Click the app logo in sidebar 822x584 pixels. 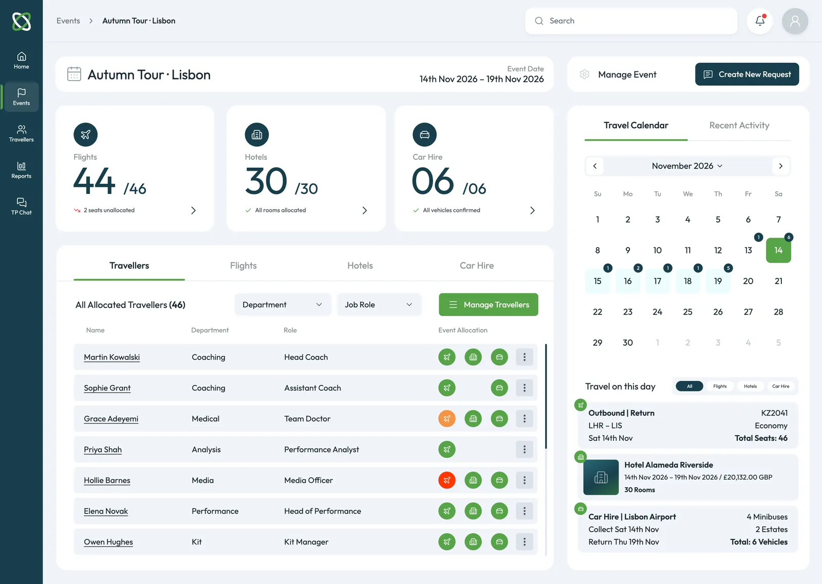tap(22, 22)
